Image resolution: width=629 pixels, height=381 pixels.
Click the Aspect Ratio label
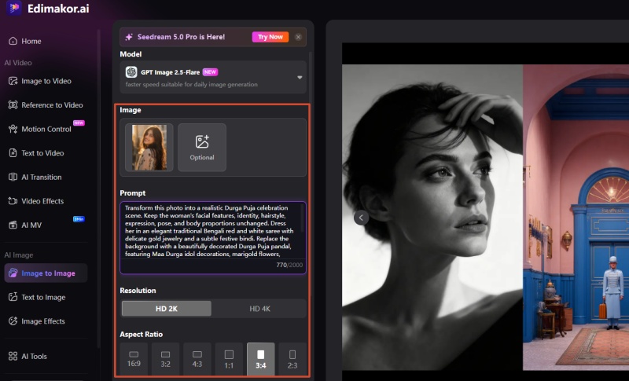142,334
